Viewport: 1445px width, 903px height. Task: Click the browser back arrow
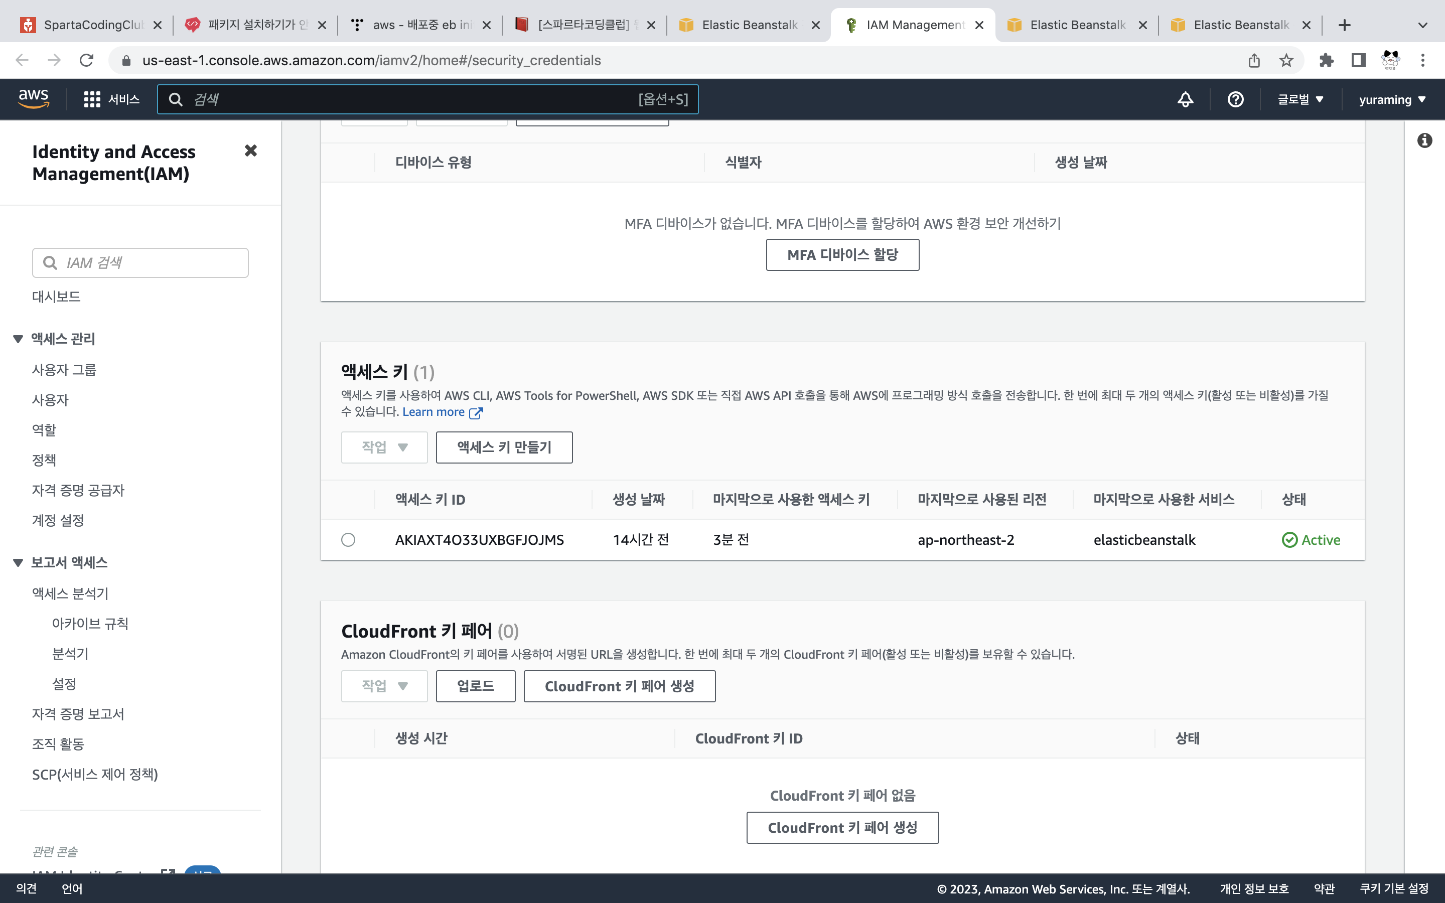coord(22,60)
